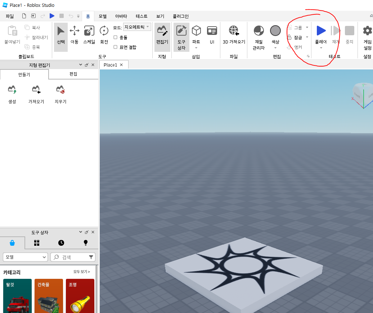Switch to the 보기 (View) ribbon tab
373x313 pixels.
click(x=160, y=16)
